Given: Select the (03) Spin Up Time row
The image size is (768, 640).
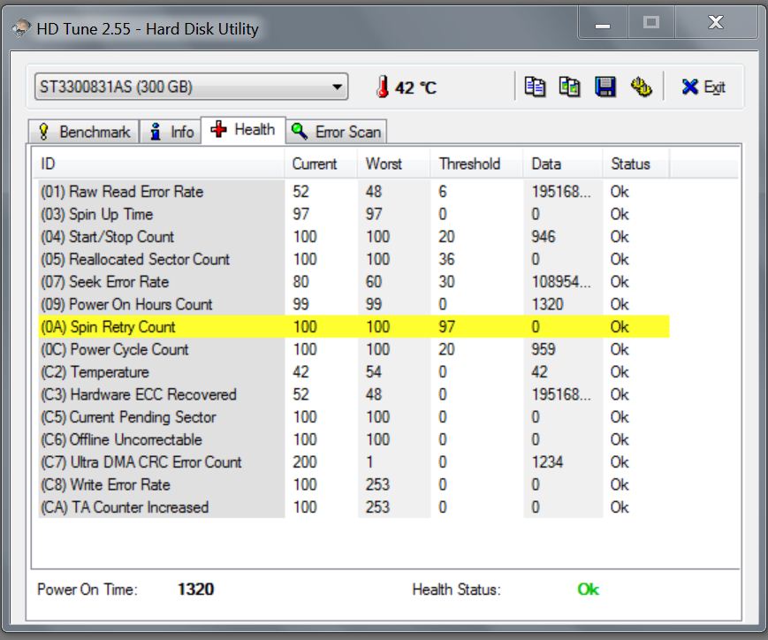Looking at the screenshot, I should tap(354, 214).
